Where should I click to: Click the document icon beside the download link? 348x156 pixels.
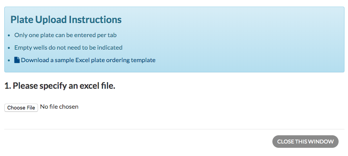tap(17, 60)
